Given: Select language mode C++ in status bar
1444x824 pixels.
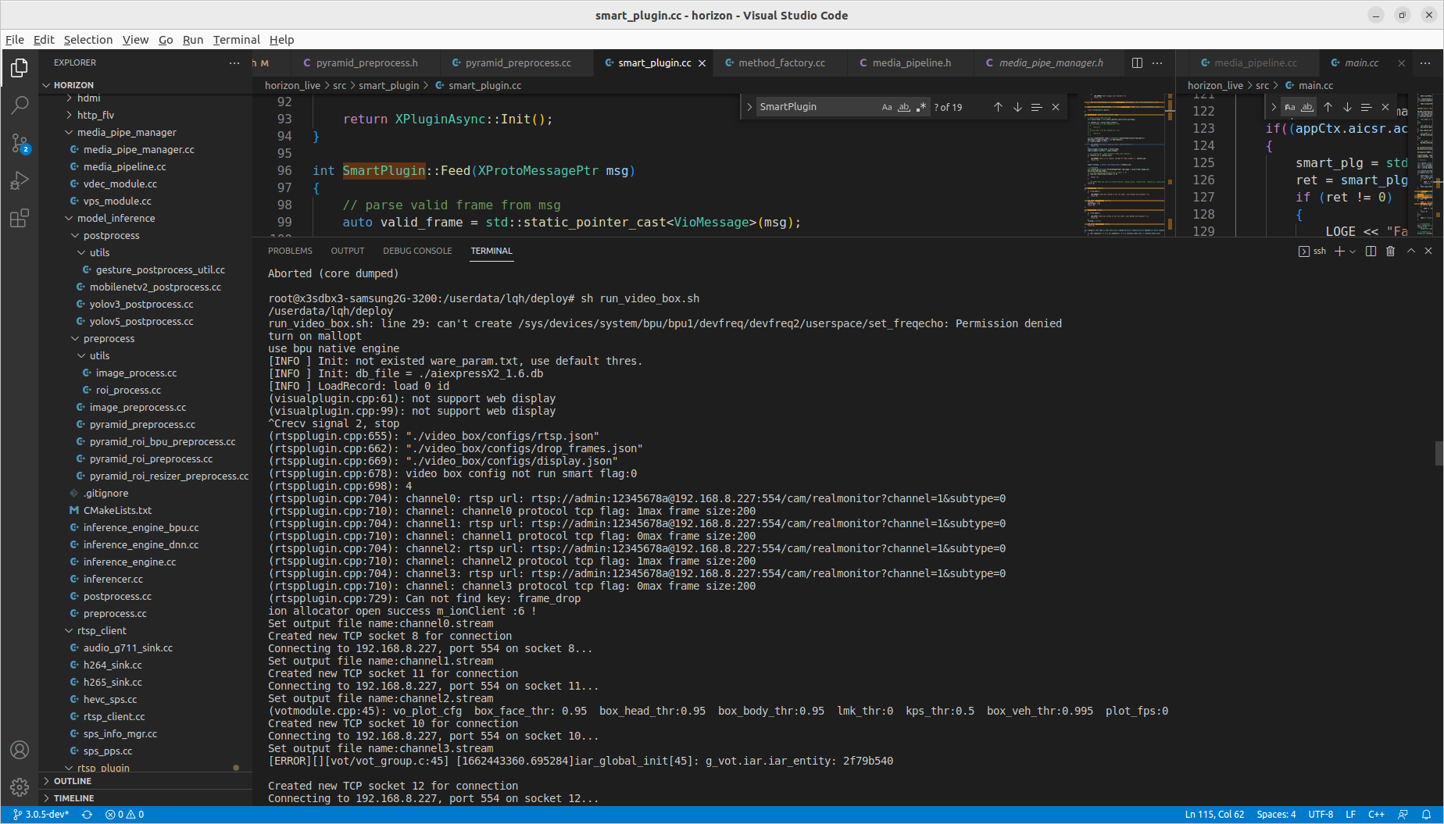Looking at the screenshot, I should coord(1376,815).
